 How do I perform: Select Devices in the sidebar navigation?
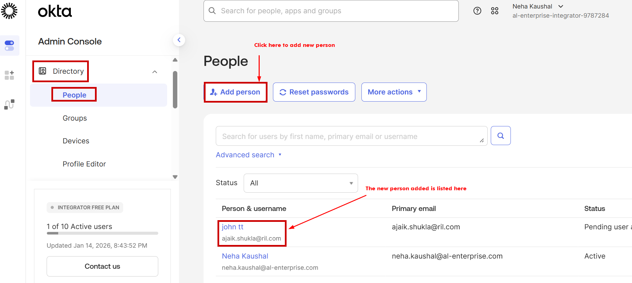coord(76,141)
